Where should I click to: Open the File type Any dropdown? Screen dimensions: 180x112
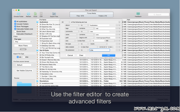[23, 42]
